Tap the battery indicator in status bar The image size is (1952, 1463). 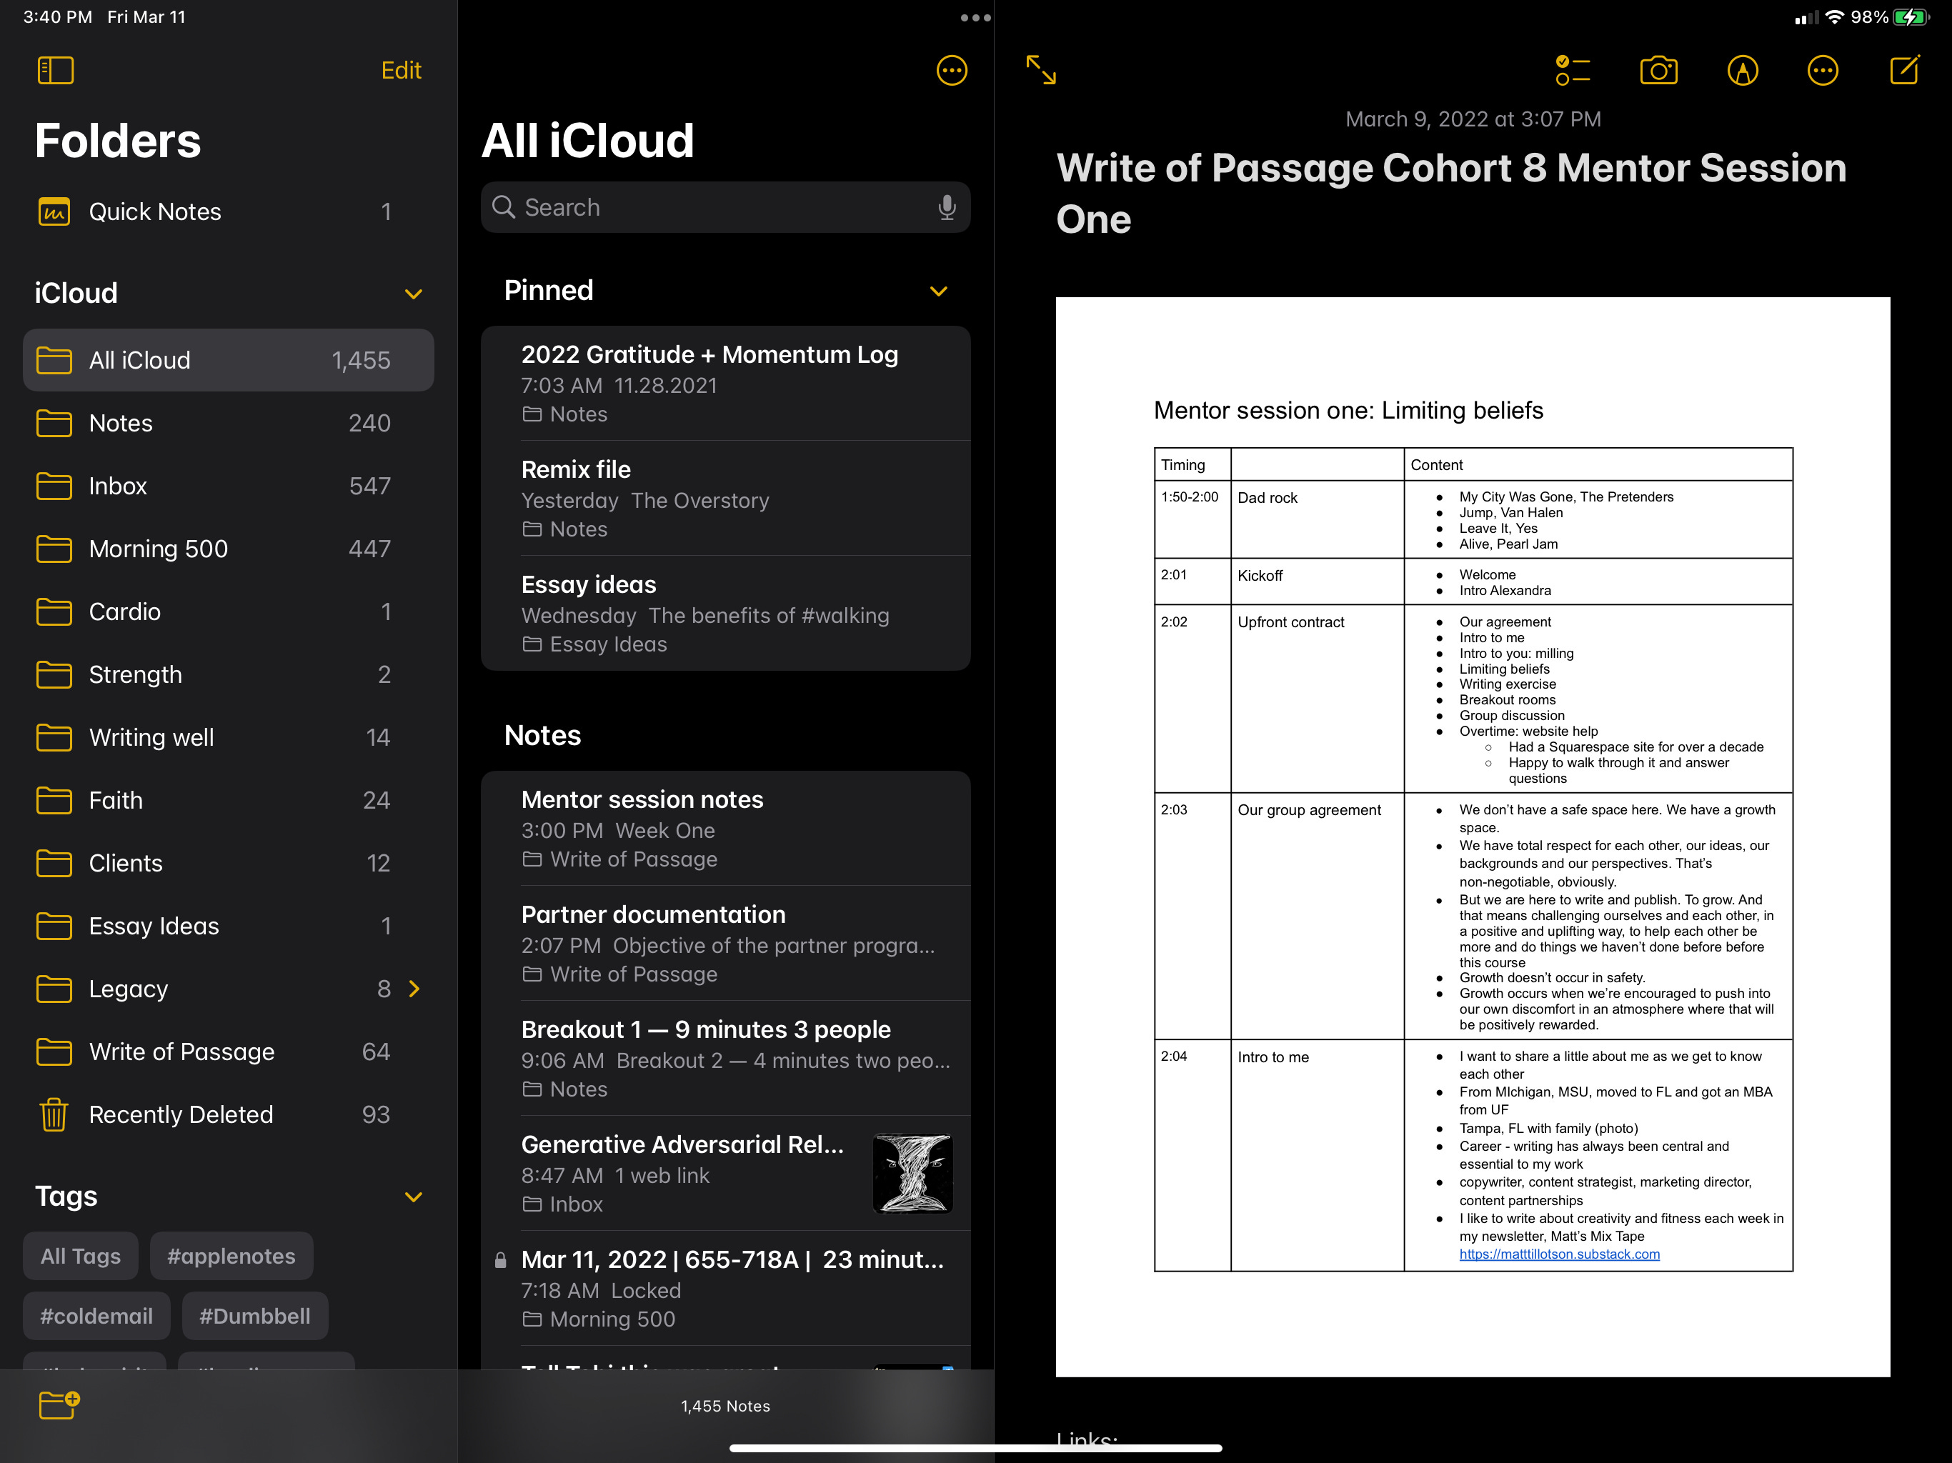pyautogui.click(x=1911, y=18)
